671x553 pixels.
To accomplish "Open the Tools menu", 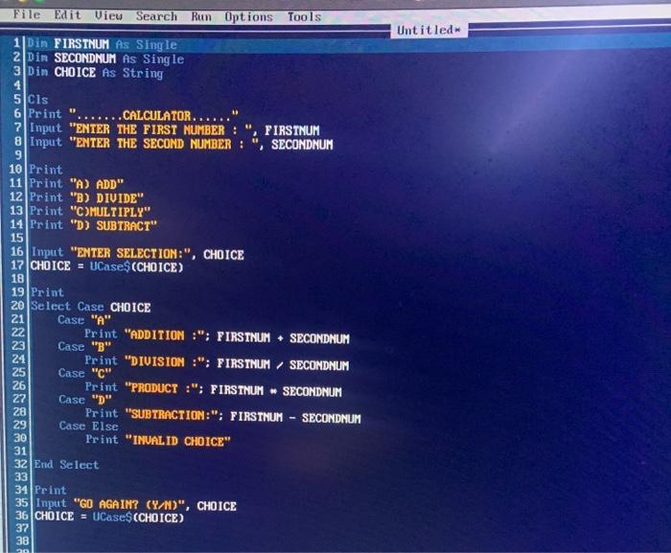I will 304,17.
